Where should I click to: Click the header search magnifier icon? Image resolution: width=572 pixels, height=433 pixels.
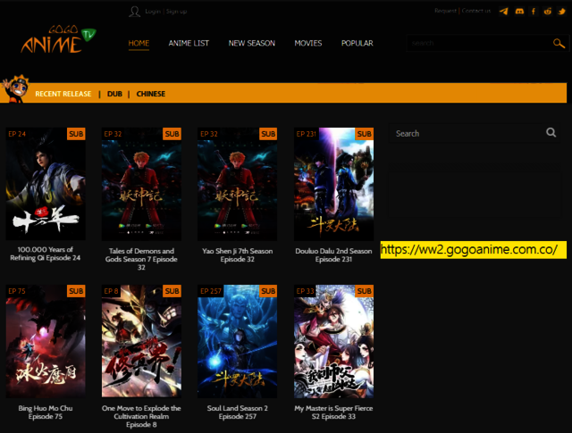coord(559,43)
